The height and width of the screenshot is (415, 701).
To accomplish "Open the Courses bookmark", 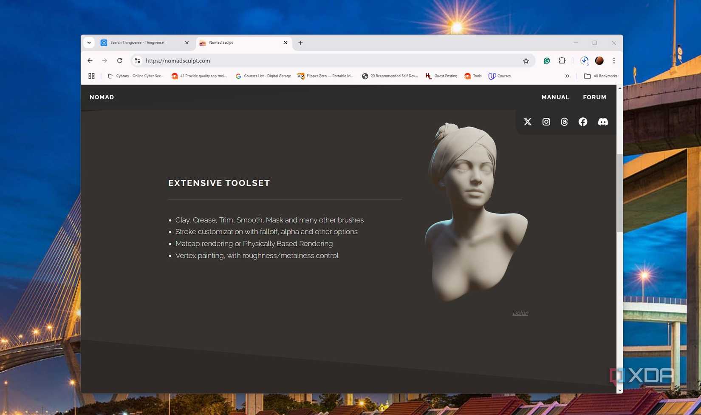I will pos(500,76).
